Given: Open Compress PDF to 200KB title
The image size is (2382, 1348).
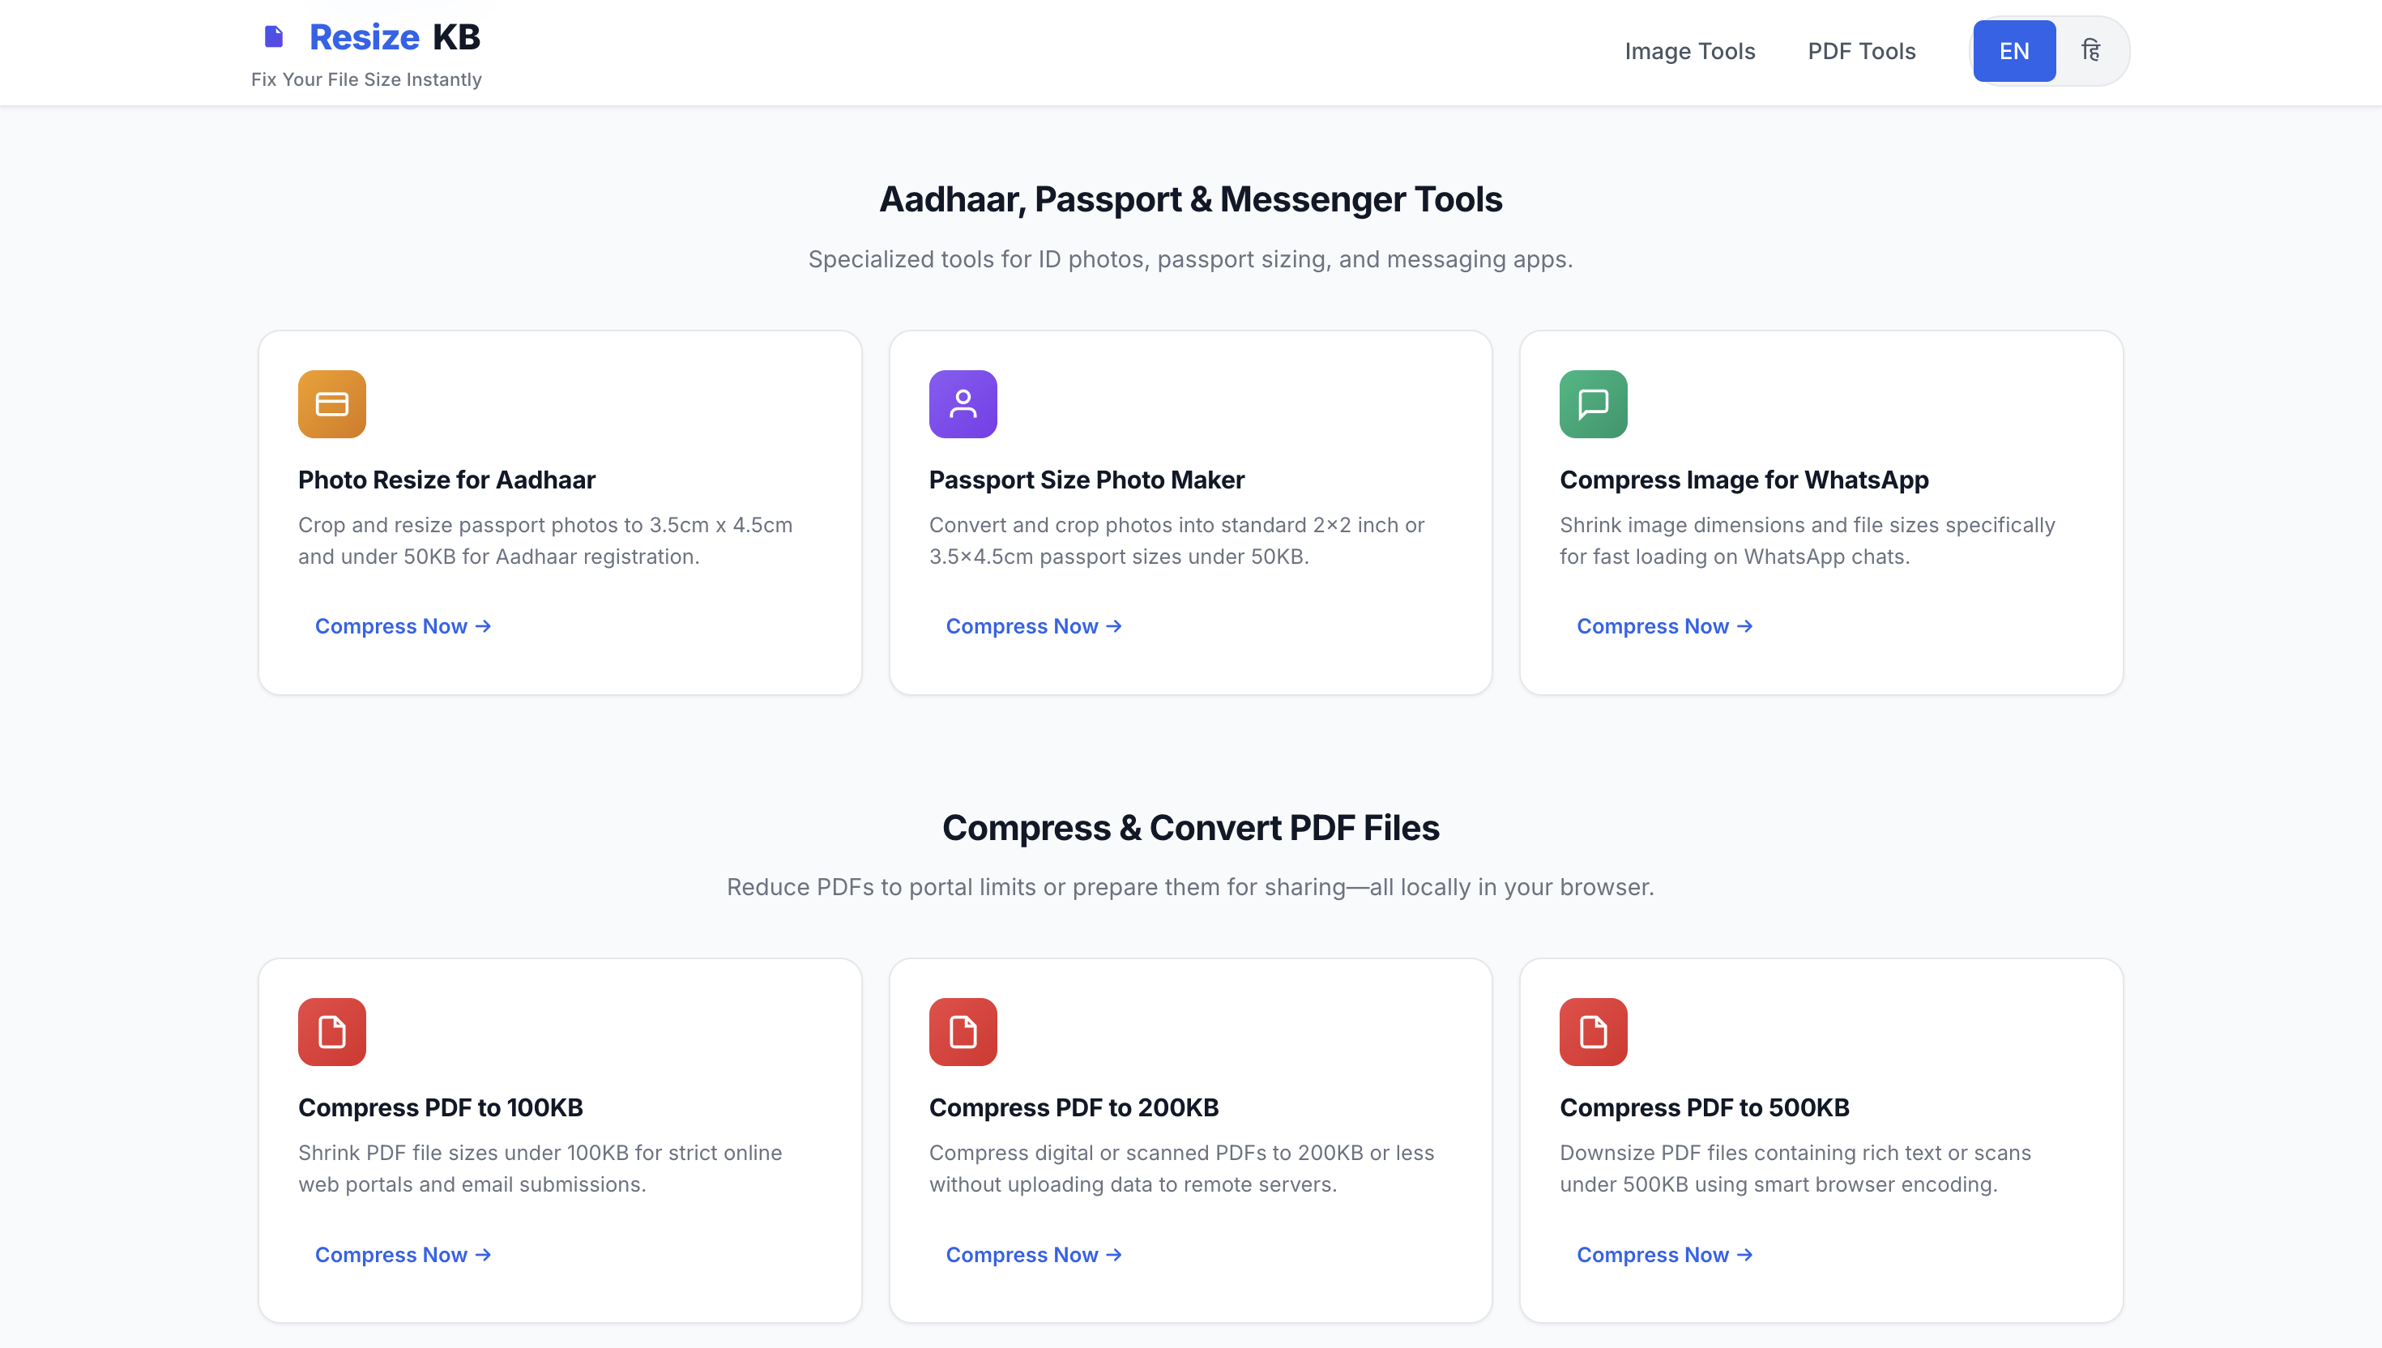Looking at the screenshot, I should pyautogui.click(x=1074, y=1107).
